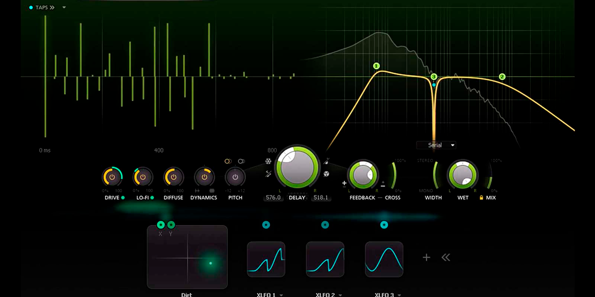Expand the TAPS dropdown arrow
This screenshot has width=595, height=297.
click(x=64, y=7)
